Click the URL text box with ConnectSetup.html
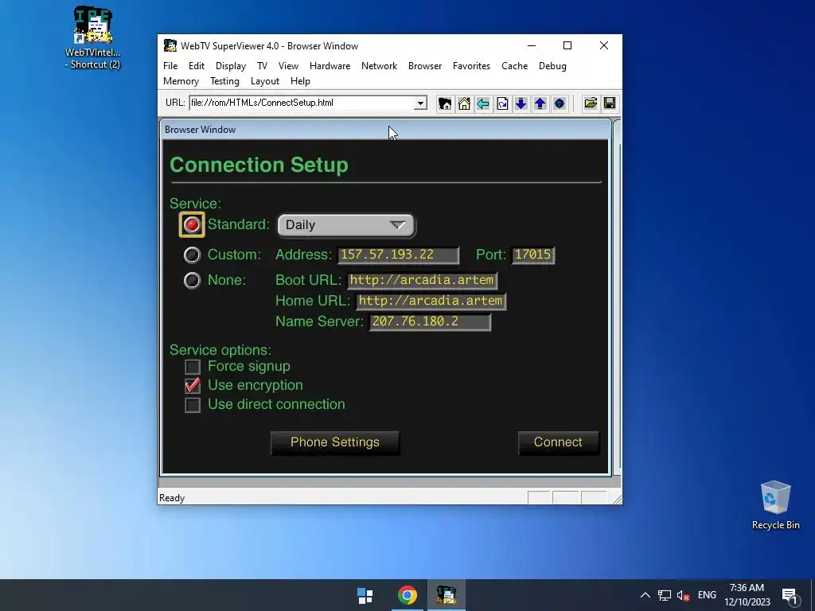The height and width of the screenshot is (611, 815). tap(302, 103)
